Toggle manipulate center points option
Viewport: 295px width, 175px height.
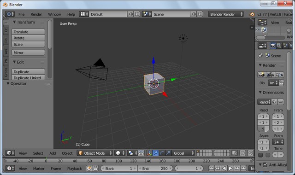[141, 153]
